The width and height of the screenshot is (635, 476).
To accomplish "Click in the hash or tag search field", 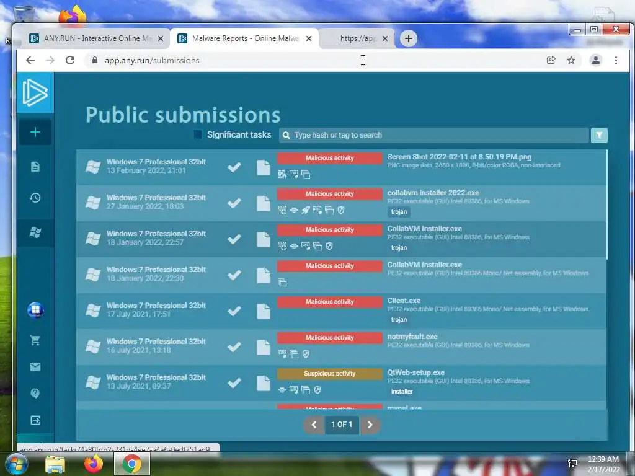I will coord(433,135).
